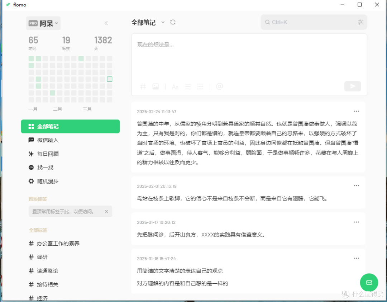The height and width of the screenshot is (302, 387).
Task: Click the 微信输入 chat bubble icon
Action: (x=31, y=140)
